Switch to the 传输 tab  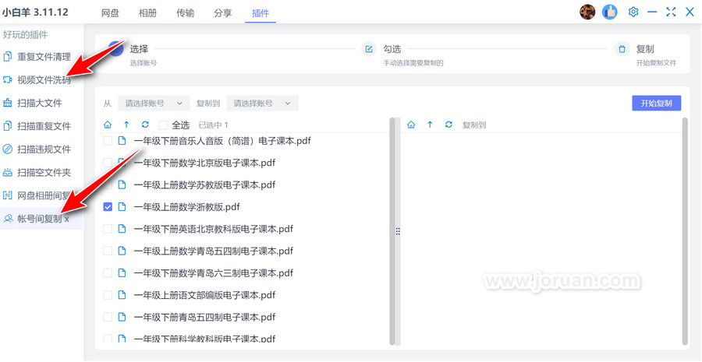click(x=186, y=13)
